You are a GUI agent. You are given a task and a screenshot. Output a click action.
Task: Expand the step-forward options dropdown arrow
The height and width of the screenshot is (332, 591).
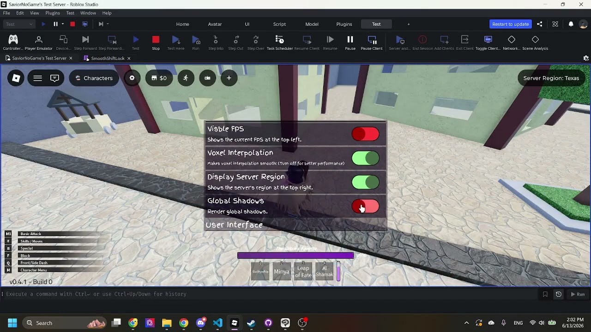[108, 24]
